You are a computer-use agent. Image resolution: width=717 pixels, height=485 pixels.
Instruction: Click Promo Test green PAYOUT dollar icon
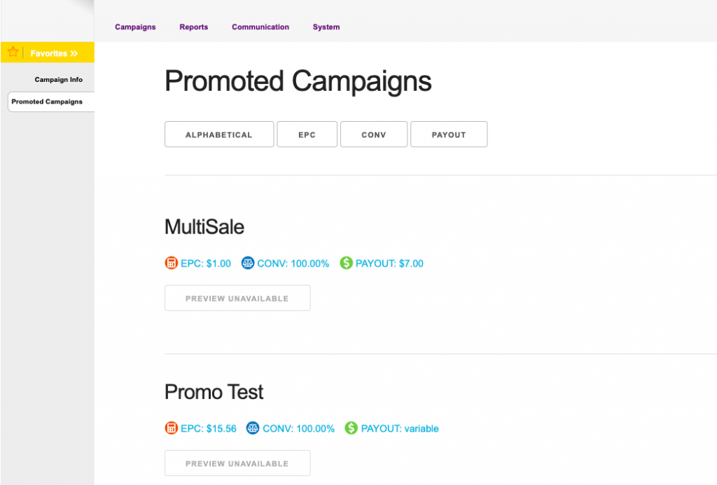(x=351, y=428)
